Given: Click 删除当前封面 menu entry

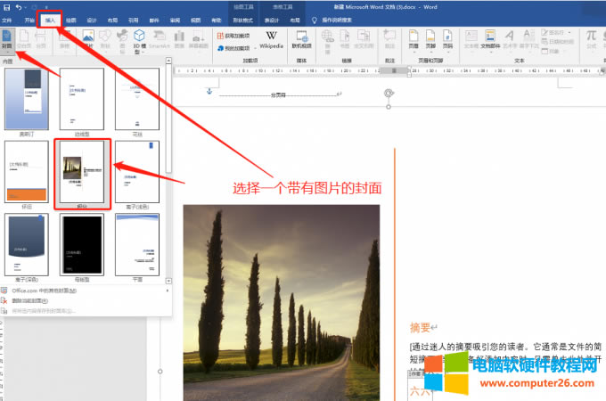Looking at the screenshot, I should pyautogui.click(x=45, y=300).
